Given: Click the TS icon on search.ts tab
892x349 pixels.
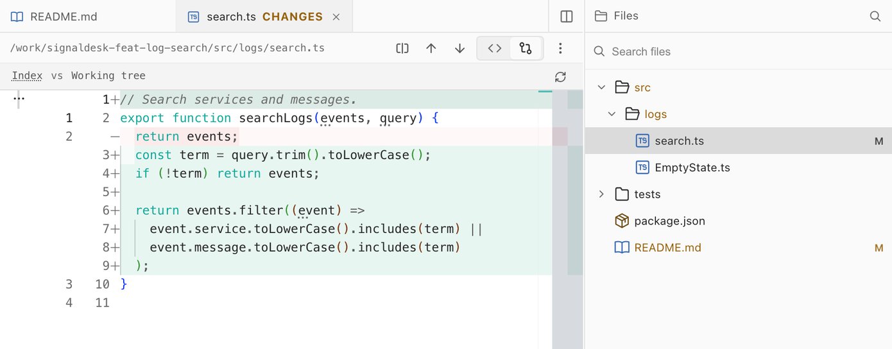Looking at the screenshot, I should [193, 17].
